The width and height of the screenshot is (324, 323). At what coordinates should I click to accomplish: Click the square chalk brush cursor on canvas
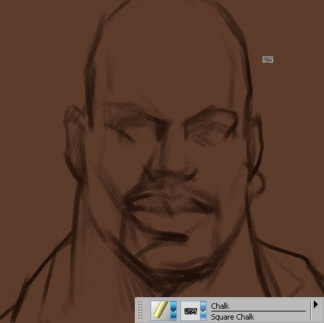click(268, 60)
